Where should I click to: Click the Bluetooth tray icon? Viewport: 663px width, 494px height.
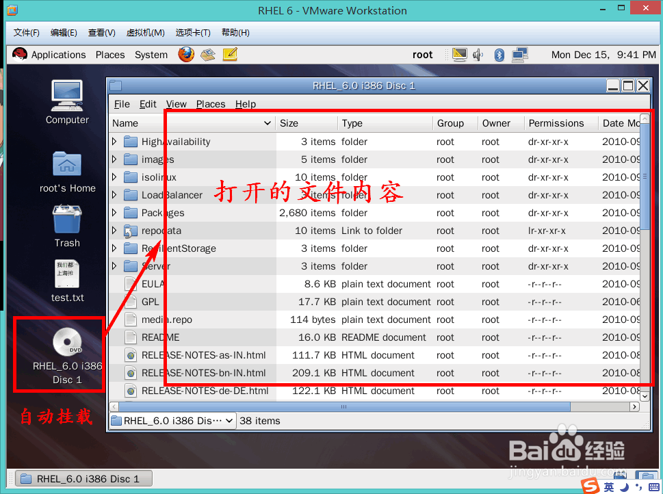pos(499,55)
